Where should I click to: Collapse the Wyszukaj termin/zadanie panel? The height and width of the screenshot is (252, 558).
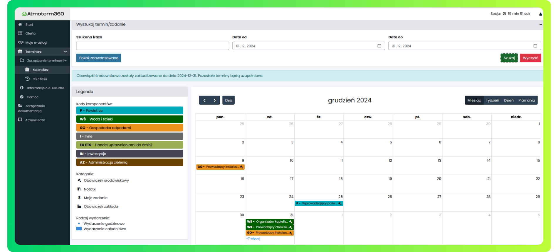pos(540,25)
